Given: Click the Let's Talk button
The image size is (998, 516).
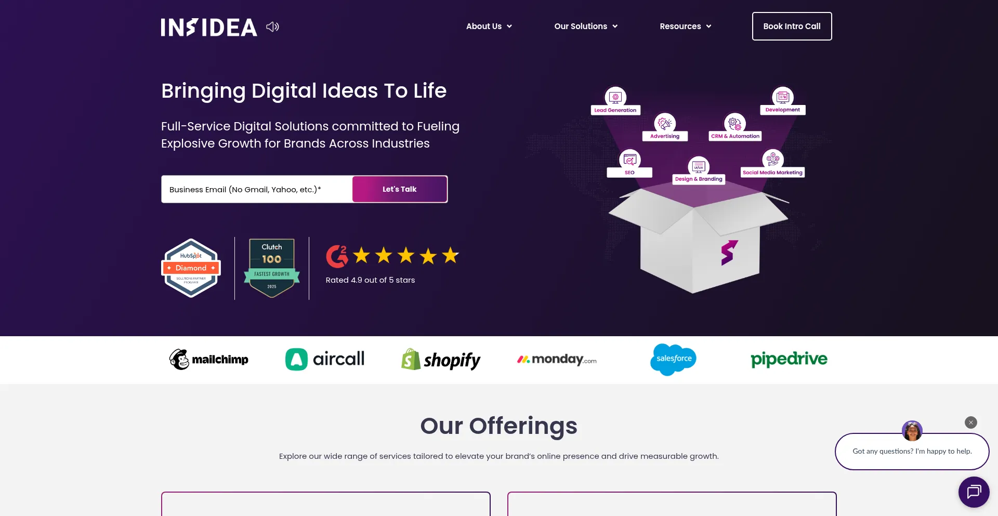Looking at the screenshot, I should [x=400, y=189].
